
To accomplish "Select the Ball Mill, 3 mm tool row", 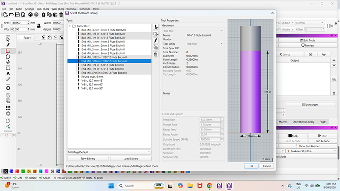I will (103, 30).
